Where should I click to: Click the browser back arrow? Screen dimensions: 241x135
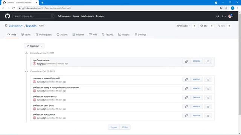coord(3,8)
